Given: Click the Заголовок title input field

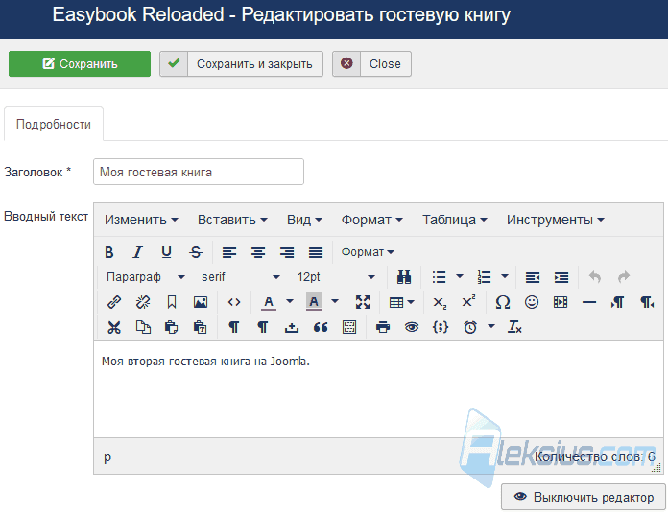Looking at the screenshot, I should pos(199,172).
